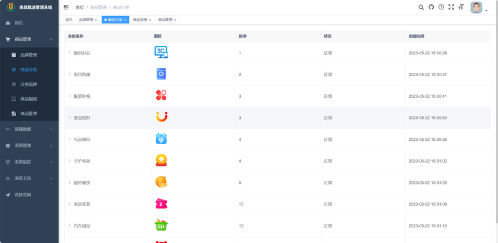Close the 商品规格 page tab

pos(150,20)
